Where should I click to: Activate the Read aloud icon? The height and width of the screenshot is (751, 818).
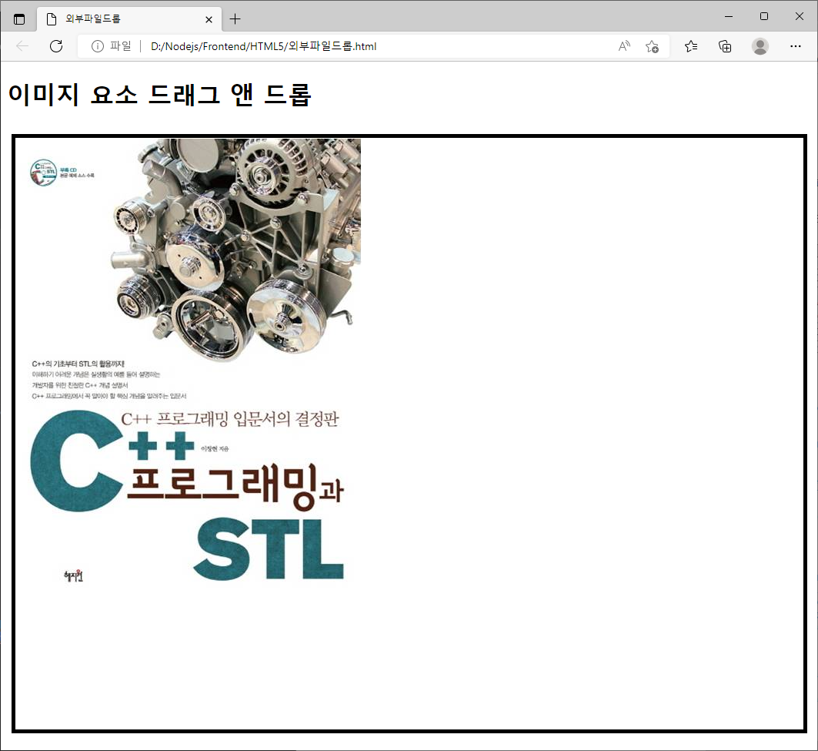pyautogui.click(x=624, y=46)
